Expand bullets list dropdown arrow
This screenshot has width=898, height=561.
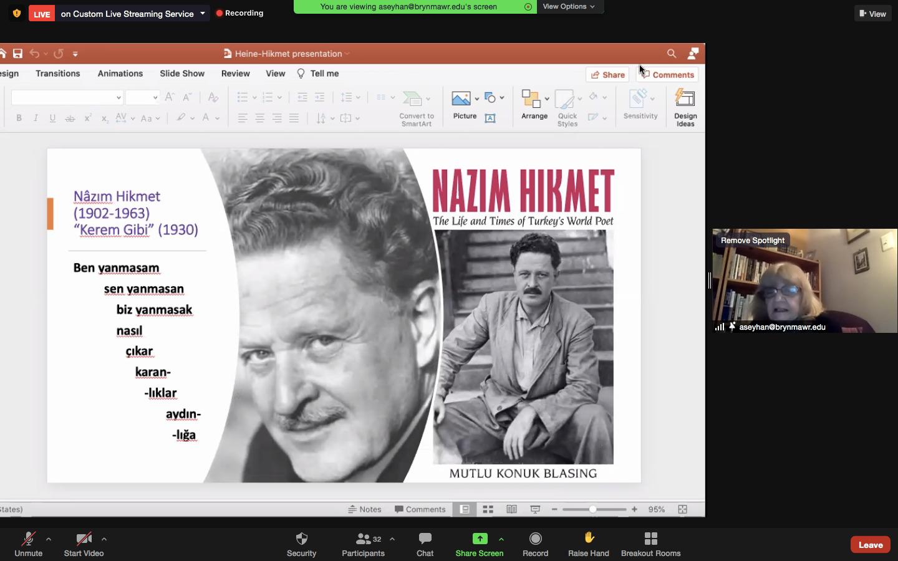coord(254,97)
